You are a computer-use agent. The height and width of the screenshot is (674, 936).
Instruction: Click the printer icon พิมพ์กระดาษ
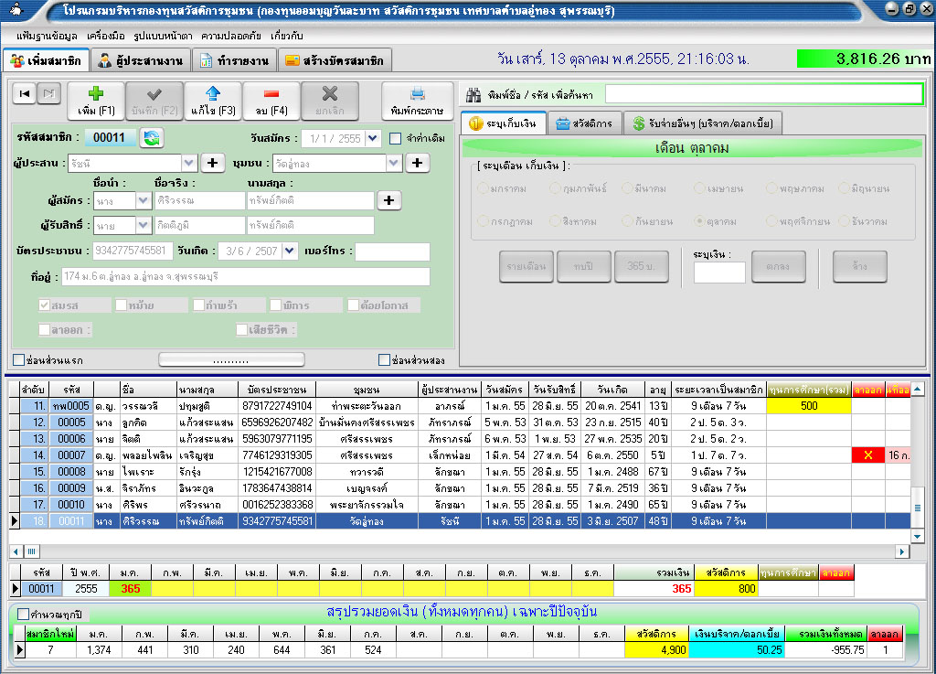(x=417, y=100)
